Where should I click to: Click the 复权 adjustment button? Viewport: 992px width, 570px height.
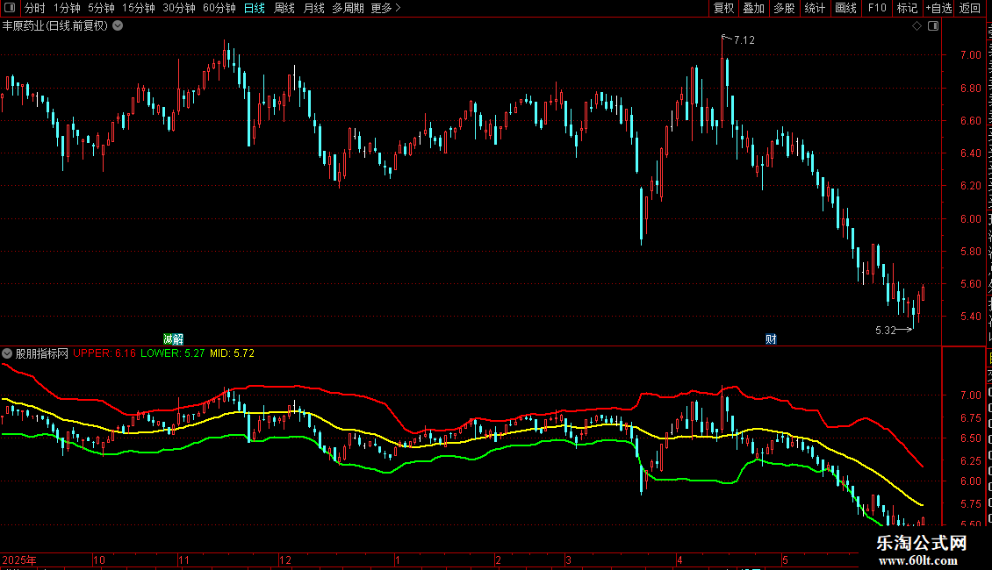[723, 8]
